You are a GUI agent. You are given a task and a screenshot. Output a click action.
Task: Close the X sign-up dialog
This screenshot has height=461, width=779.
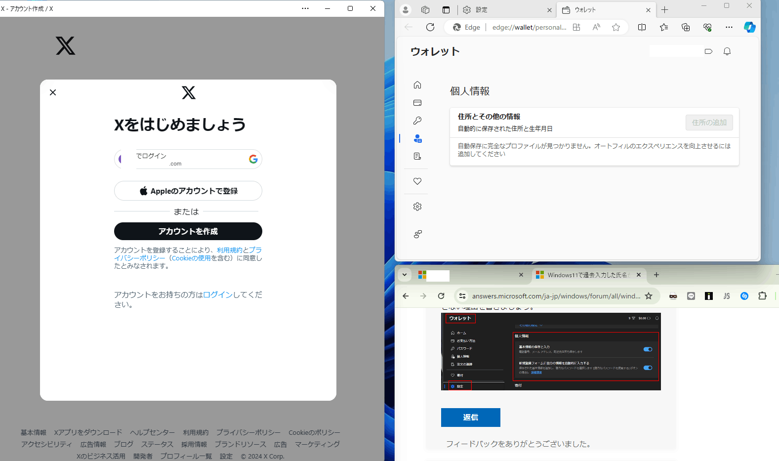[53, 92]
